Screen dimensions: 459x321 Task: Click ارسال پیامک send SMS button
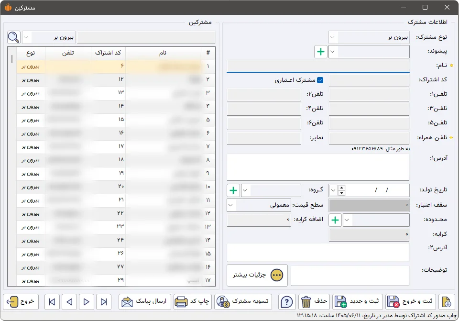click(x=145, y=302)
